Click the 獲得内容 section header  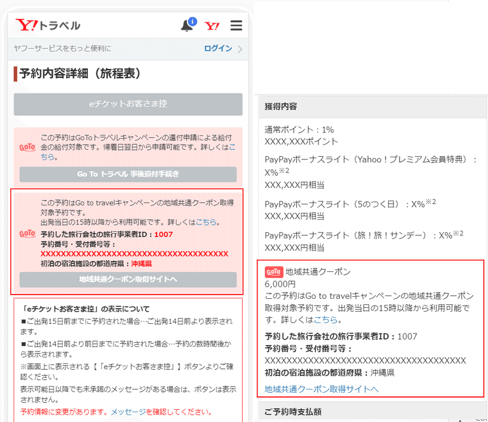point(372,107)
